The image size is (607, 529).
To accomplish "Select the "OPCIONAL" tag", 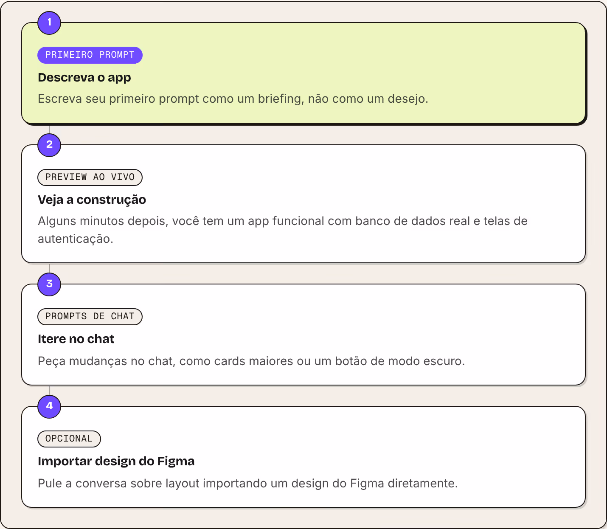I will click(x=69, y=439).
